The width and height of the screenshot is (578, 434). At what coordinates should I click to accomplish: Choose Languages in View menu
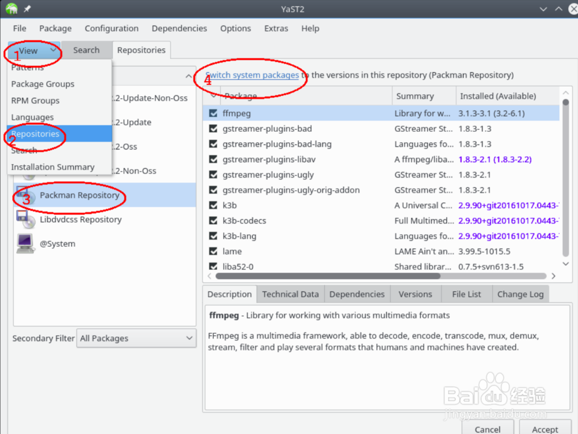pos(60,117)
